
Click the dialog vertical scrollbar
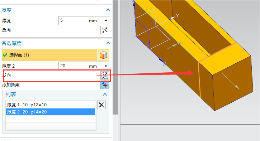coord(115,57)
